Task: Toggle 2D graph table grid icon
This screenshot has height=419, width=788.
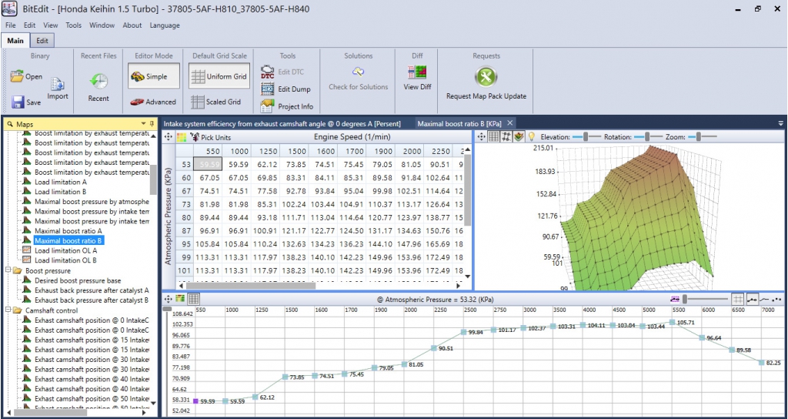Action: pyautogui.click(x=194, y=299)
